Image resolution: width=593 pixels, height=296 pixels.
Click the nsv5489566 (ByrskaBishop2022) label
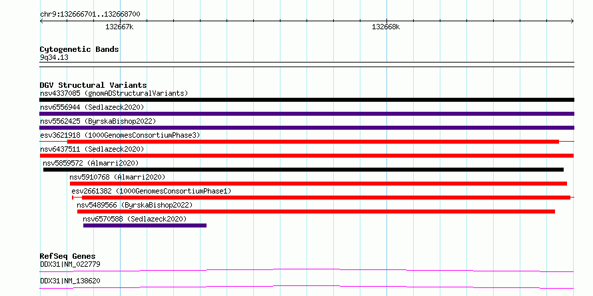135,205
